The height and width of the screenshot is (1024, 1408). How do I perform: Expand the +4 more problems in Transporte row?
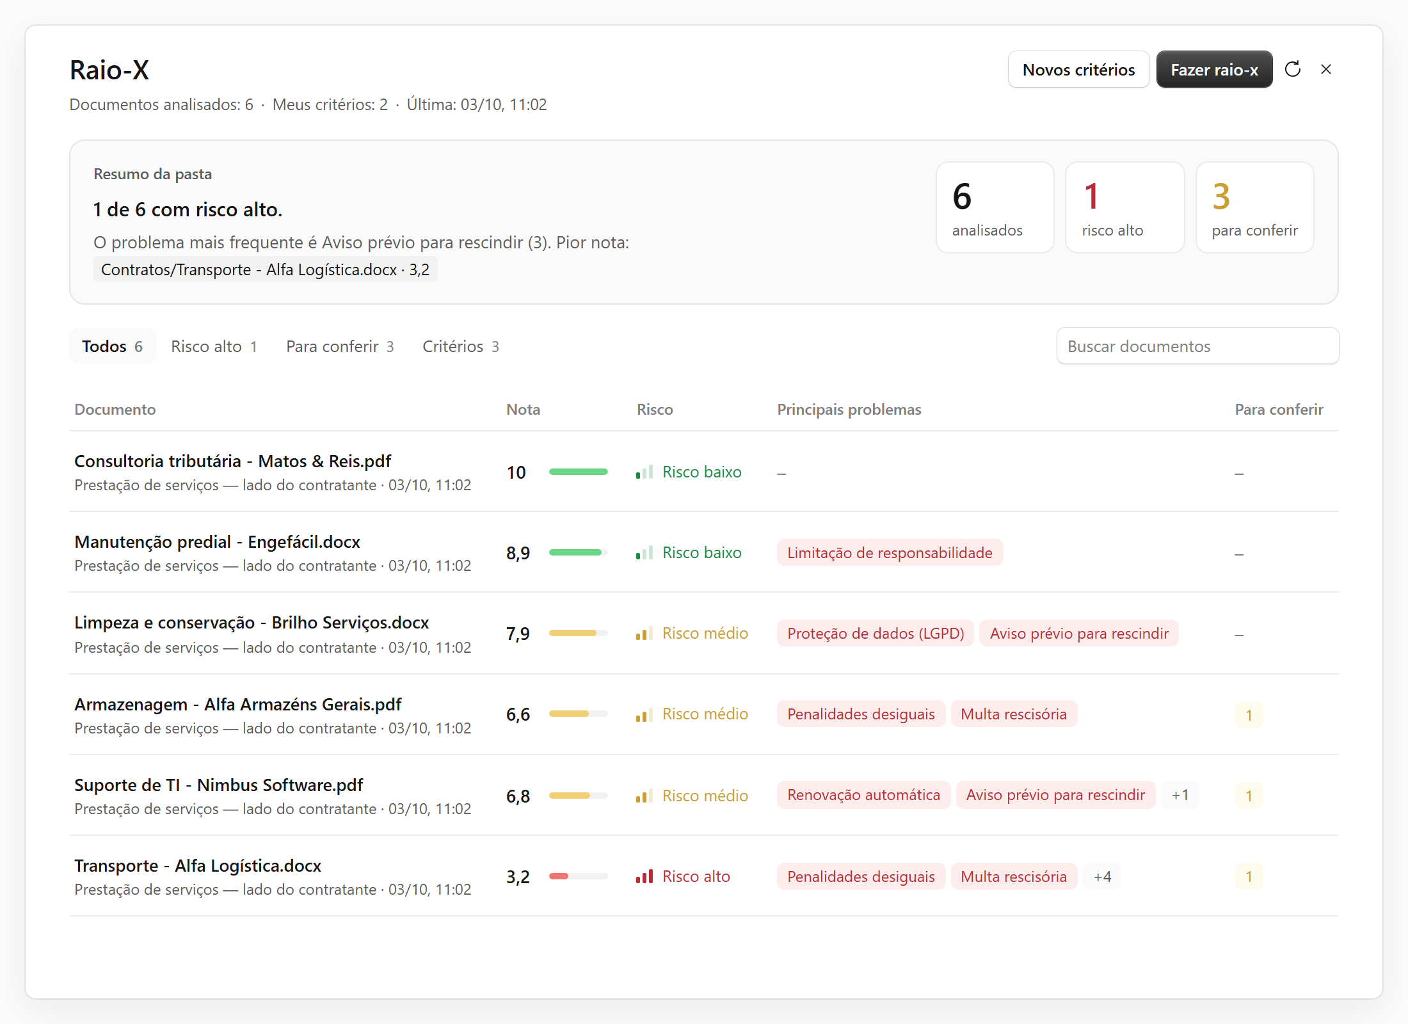pyautogui.click(x=1102, y=877)
